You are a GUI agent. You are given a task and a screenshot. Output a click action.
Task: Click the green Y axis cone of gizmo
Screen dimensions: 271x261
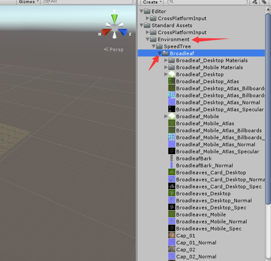(115, 18)
